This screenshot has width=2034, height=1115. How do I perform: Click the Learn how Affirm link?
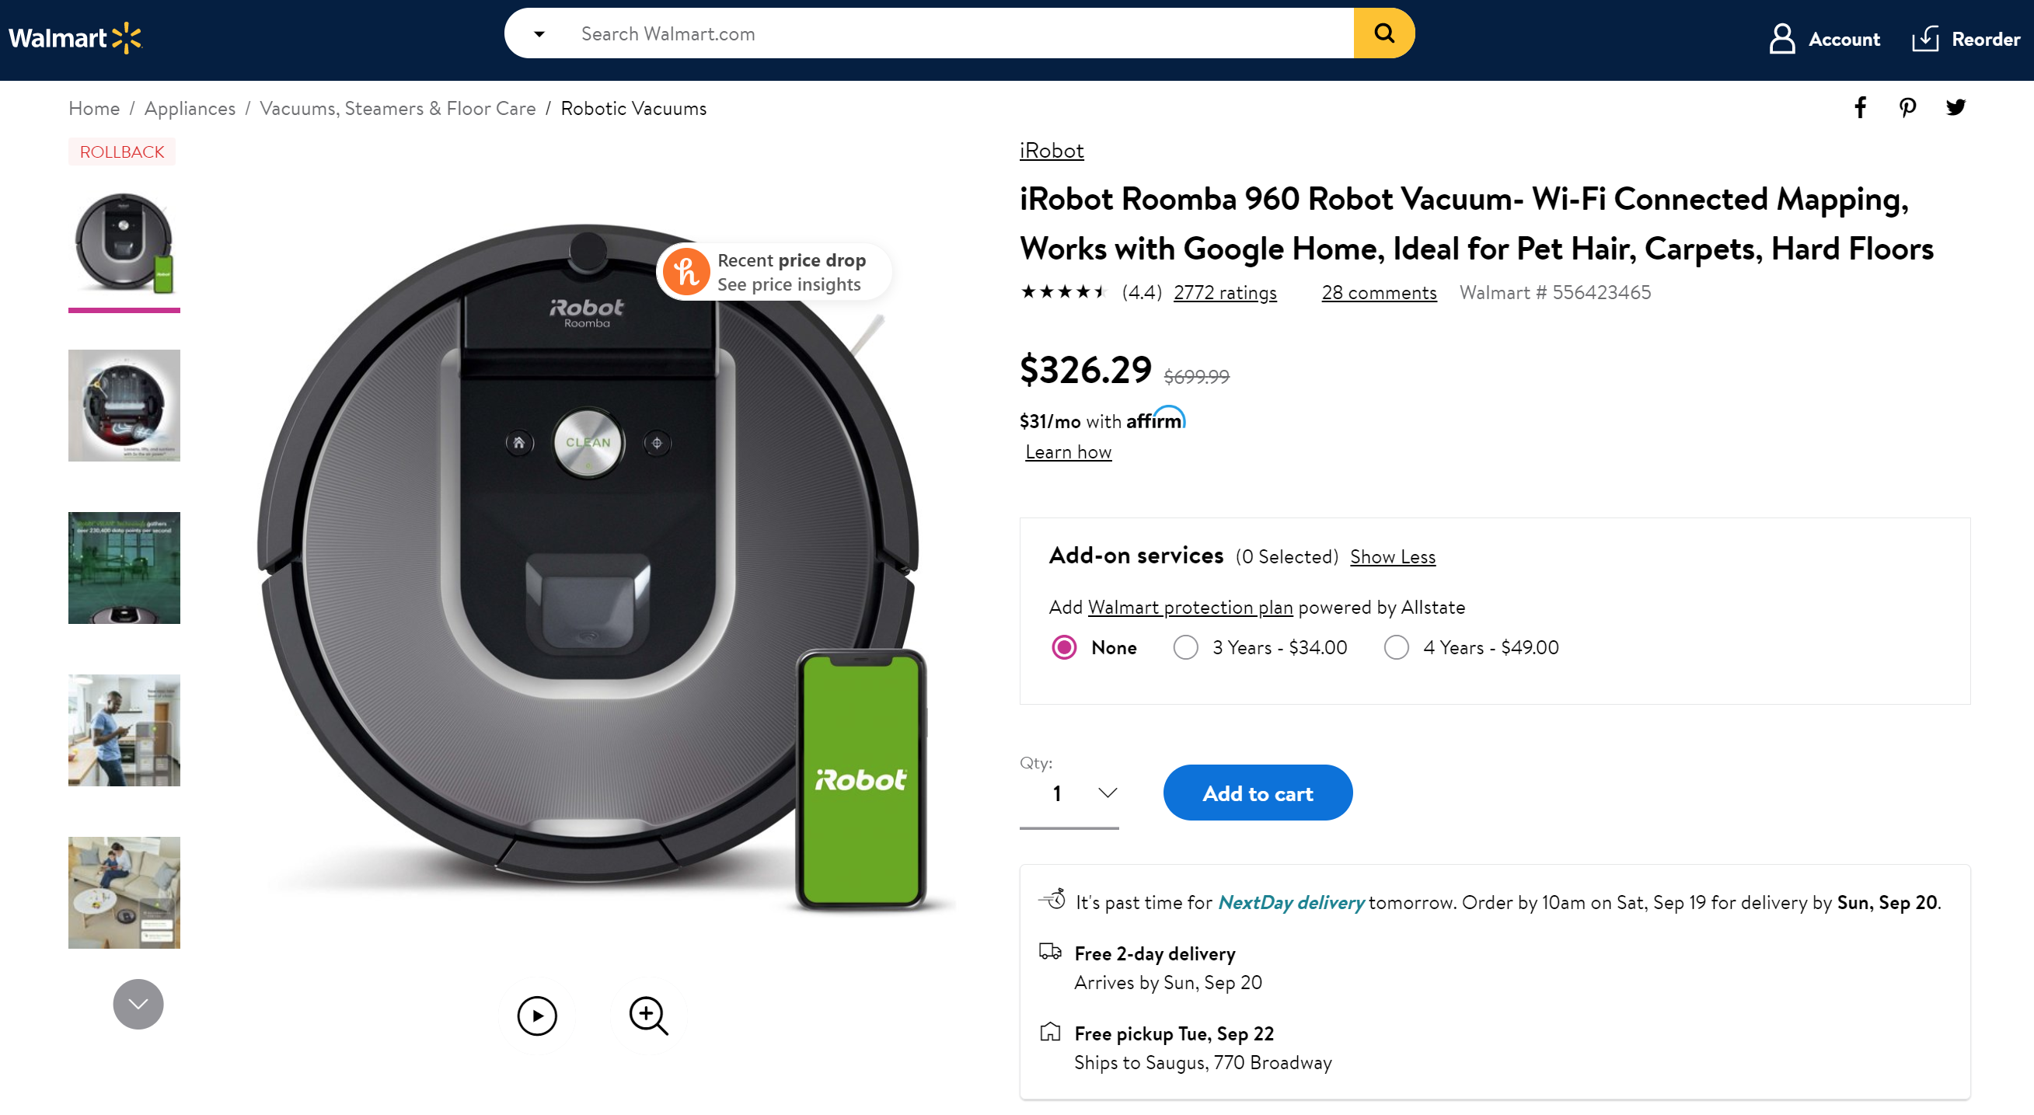pos(1070,451)
